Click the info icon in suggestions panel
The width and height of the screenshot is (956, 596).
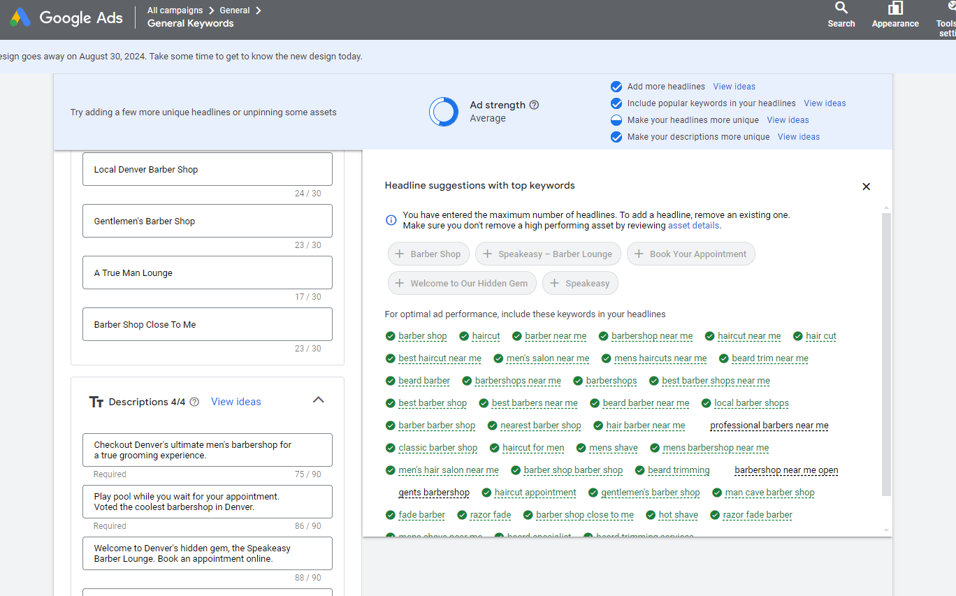pyautogui.click(x=391, y=220)
